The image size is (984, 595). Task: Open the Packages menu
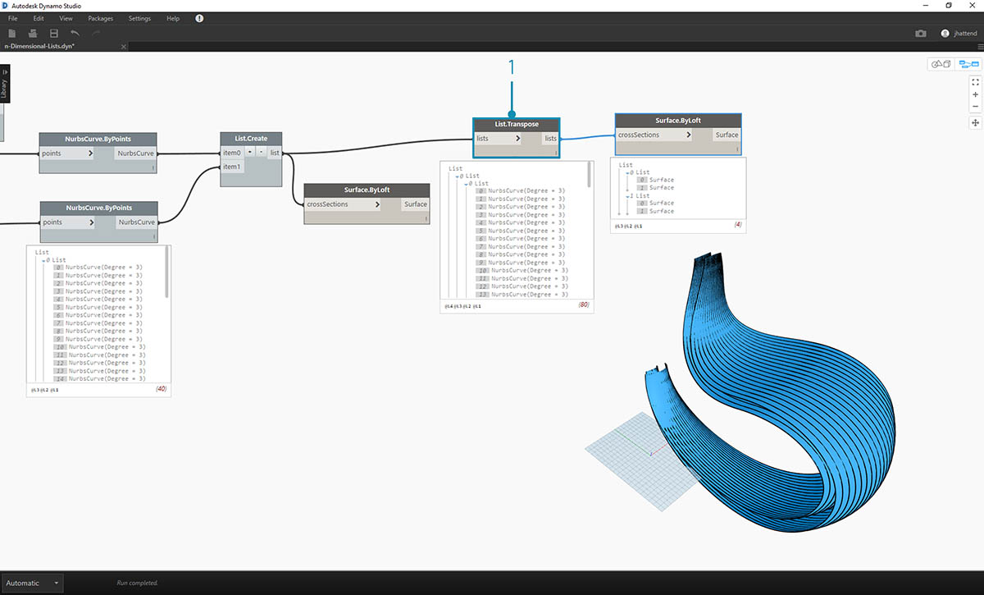click(100, 18)
